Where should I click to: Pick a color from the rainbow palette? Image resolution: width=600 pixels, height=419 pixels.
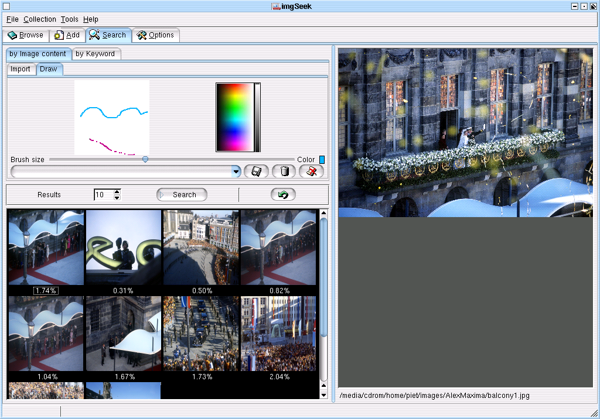click(234, 117)
